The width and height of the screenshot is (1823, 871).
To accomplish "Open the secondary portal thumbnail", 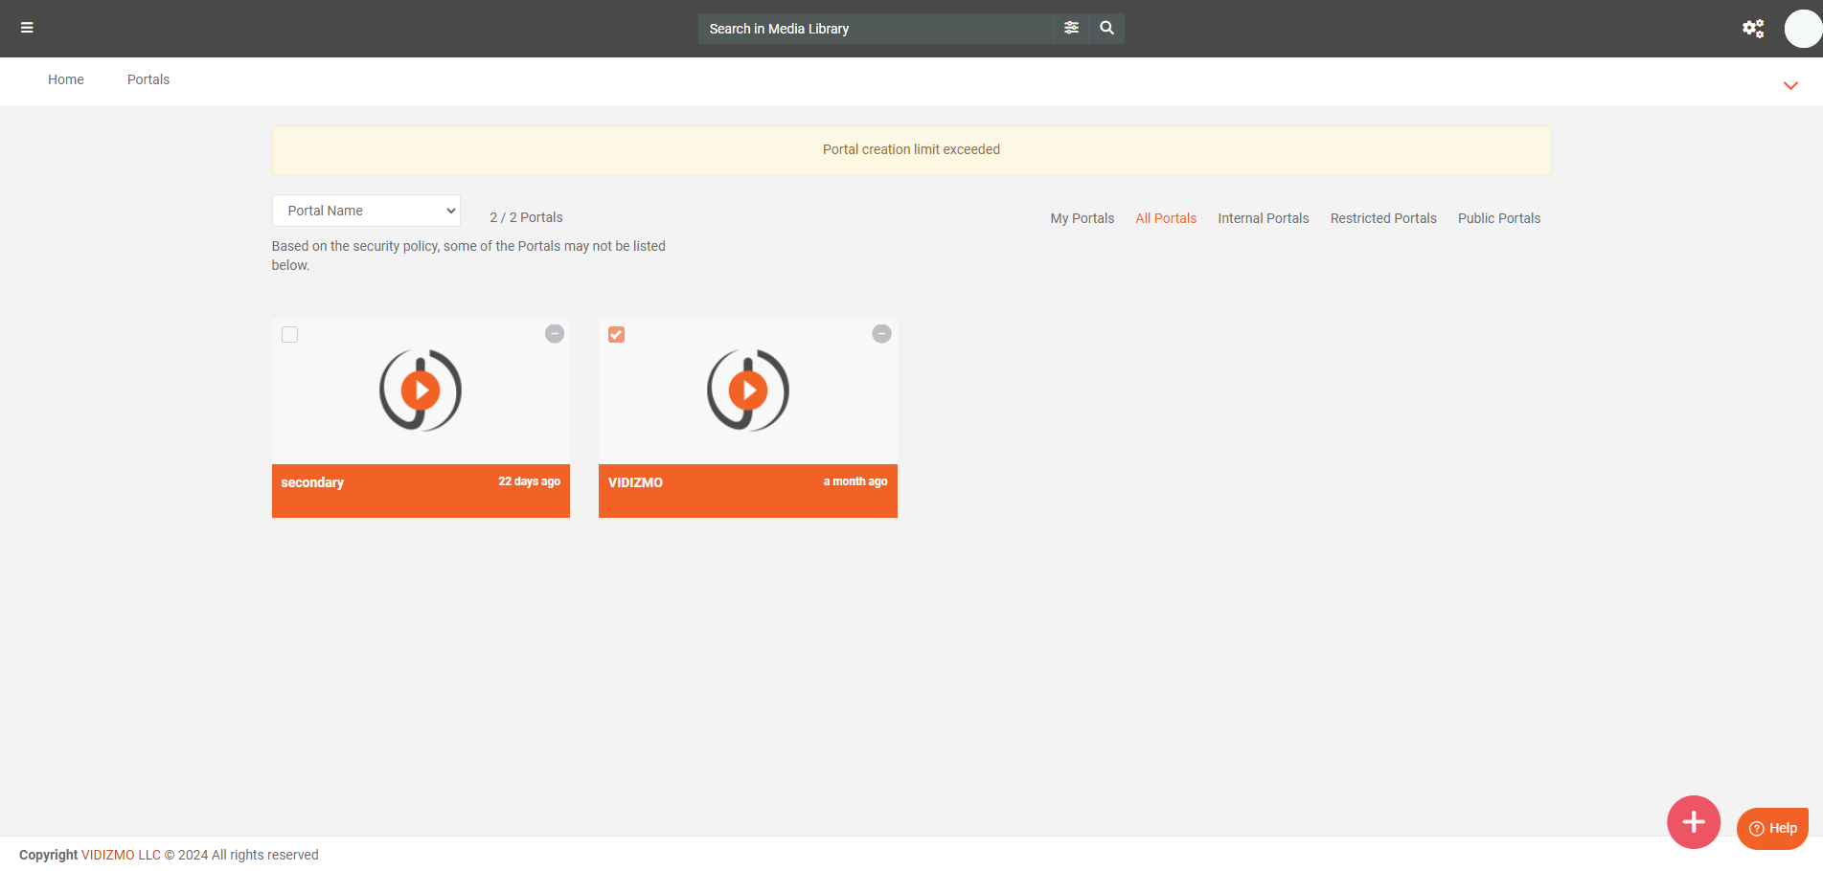I will click(x=421, y=391).
